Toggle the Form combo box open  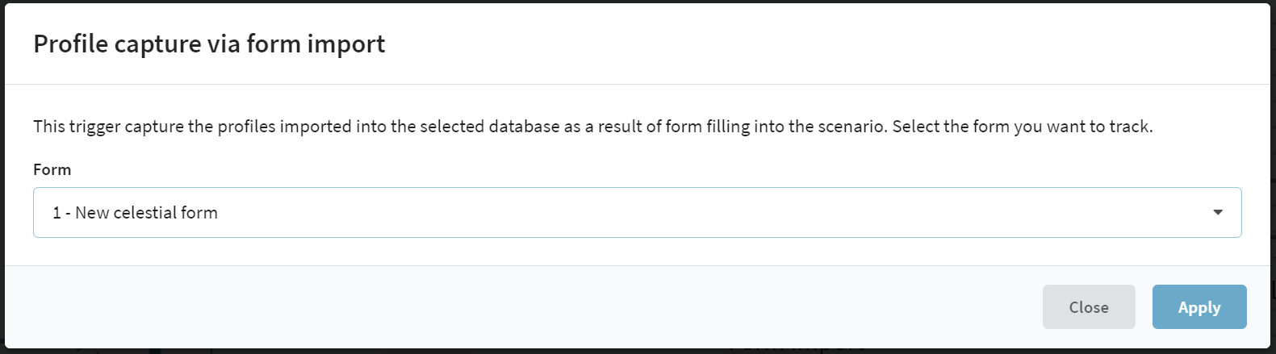(x=637, y=213)
